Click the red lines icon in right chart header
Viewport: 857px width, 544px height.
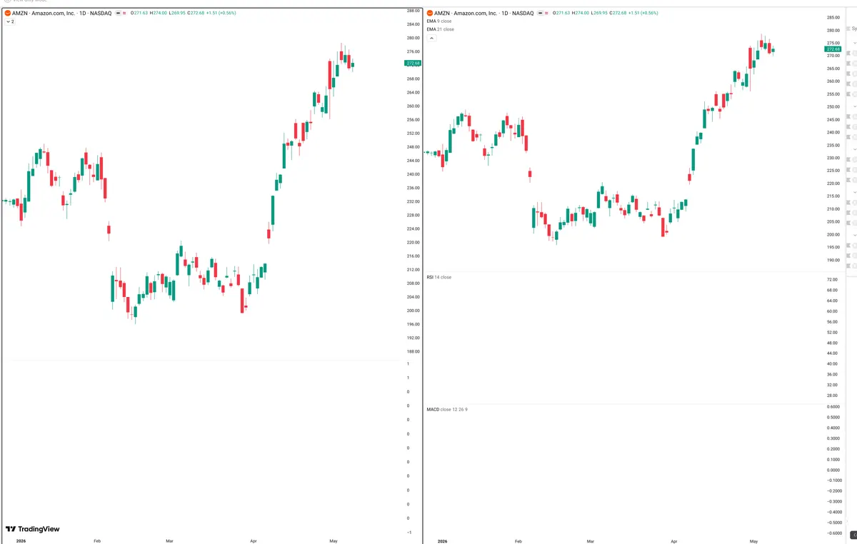click(548, 13)
